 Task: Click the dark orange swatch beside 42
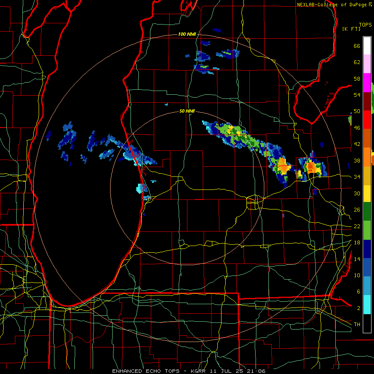[x=367, y=138]
